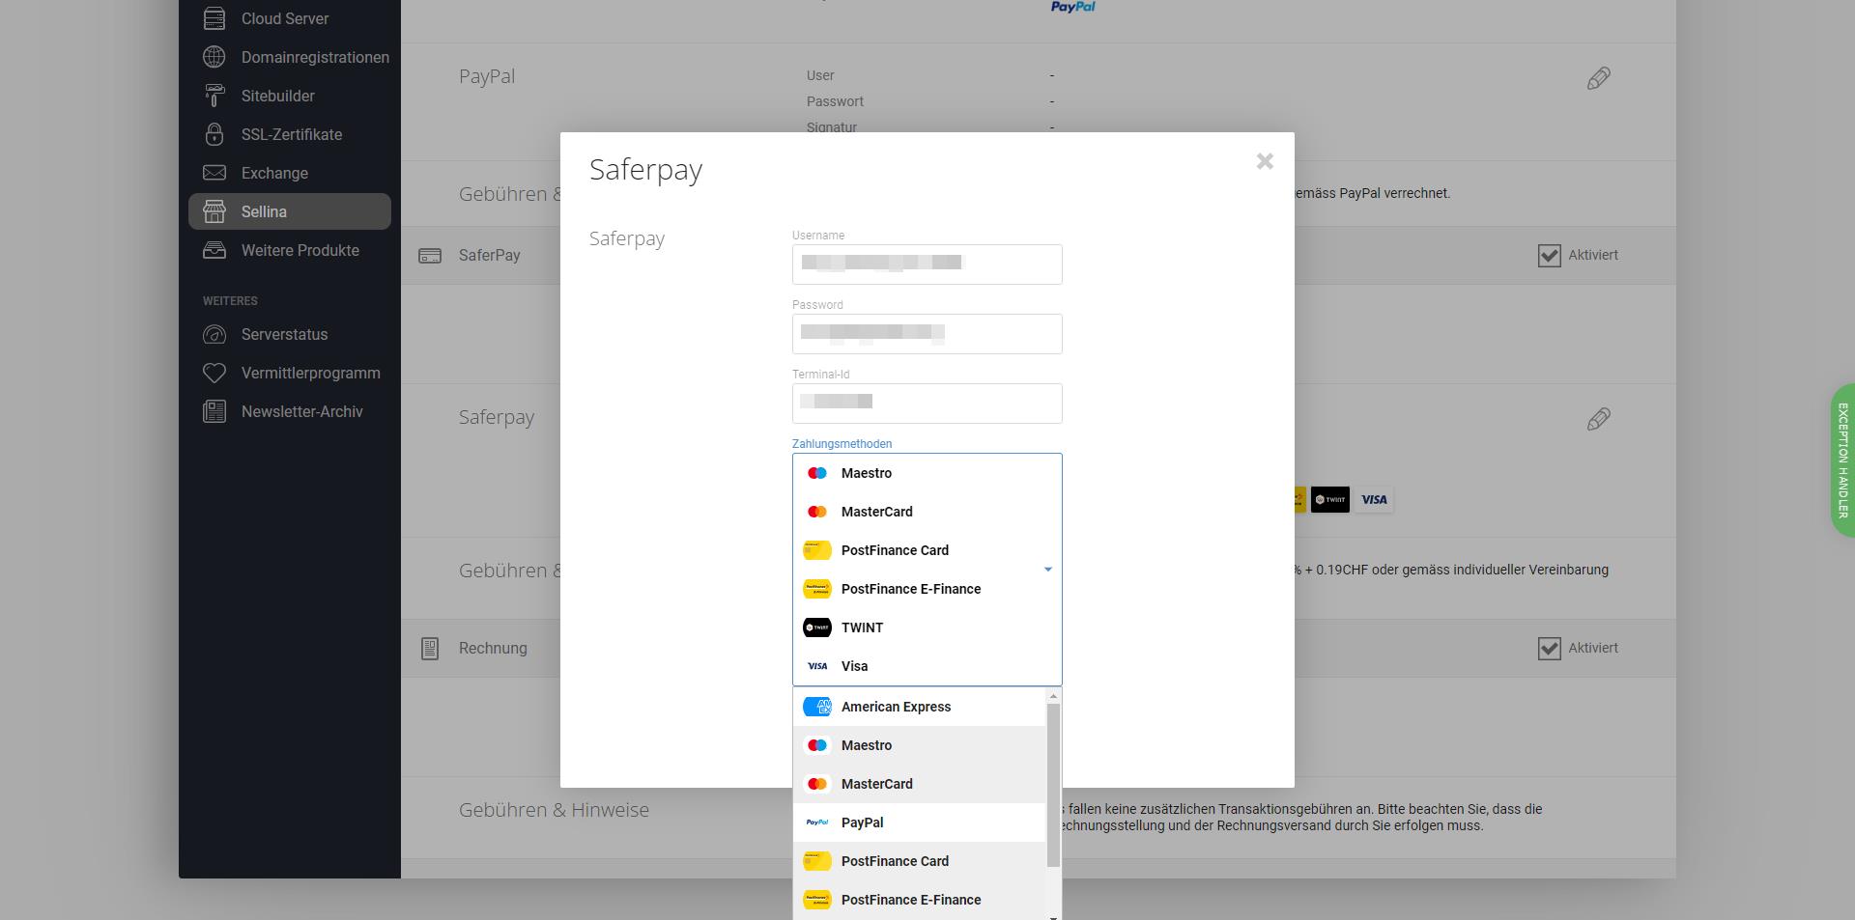Click the Serverstatus gauge icon

point(214,334)
